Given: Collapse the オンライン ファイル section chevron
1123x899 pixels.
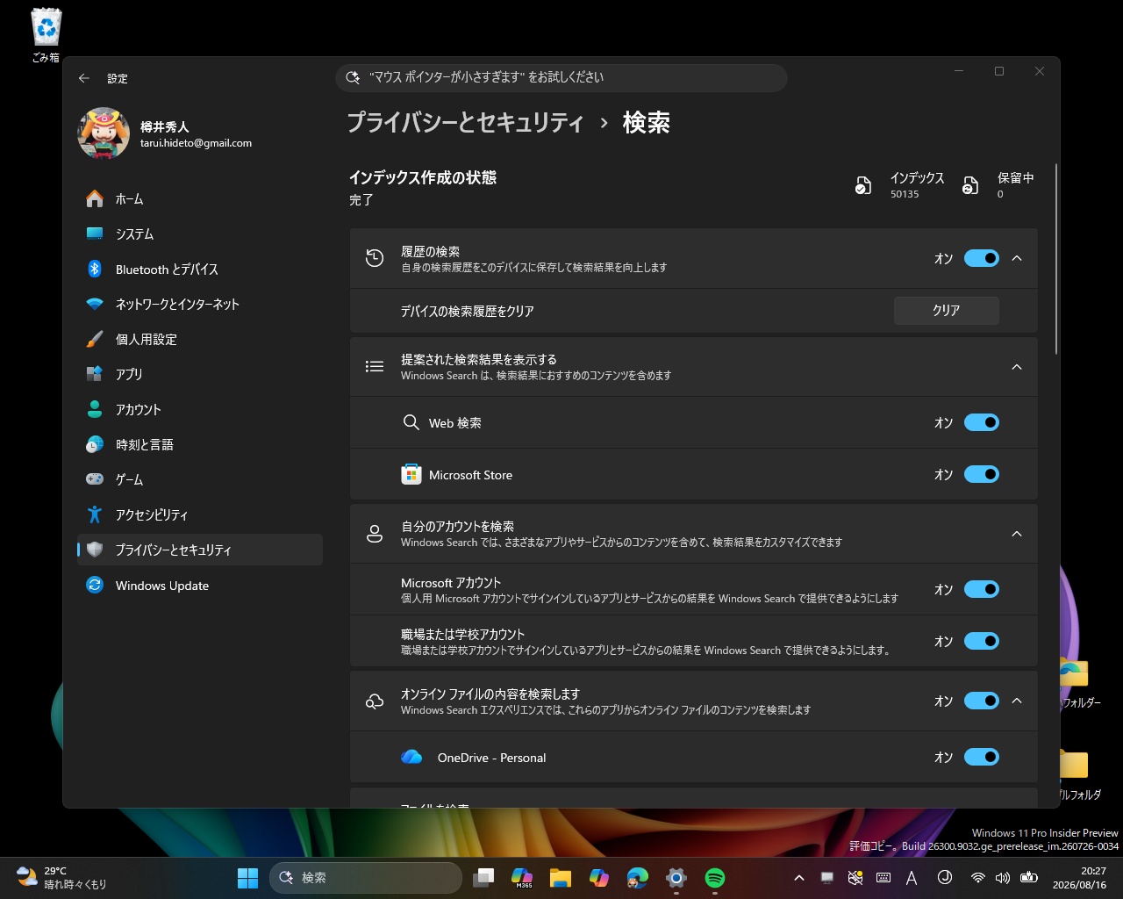Looking at the screenshot, I should coord(1017,701).
